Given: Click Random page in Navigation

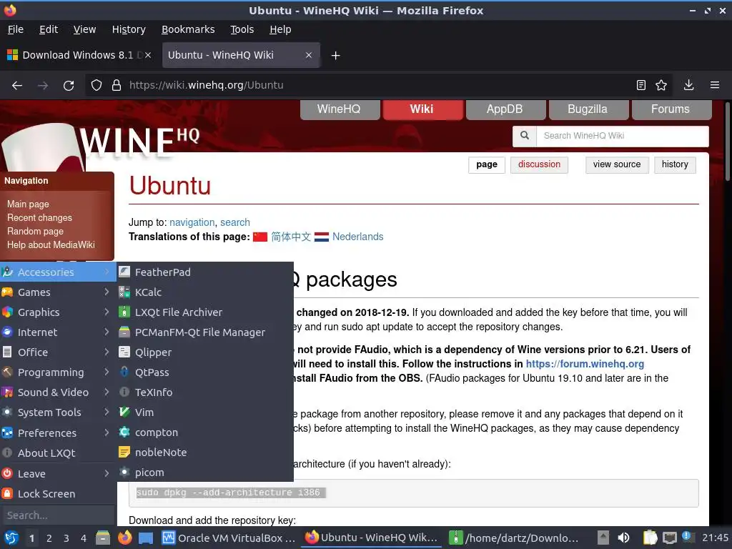Looking at the screenshot, I should [x=35, y=231].
